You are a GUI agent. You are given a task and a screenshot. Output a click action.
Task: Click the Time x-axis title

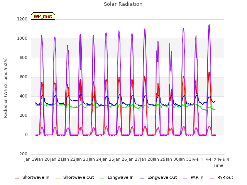tap(218, 165)
